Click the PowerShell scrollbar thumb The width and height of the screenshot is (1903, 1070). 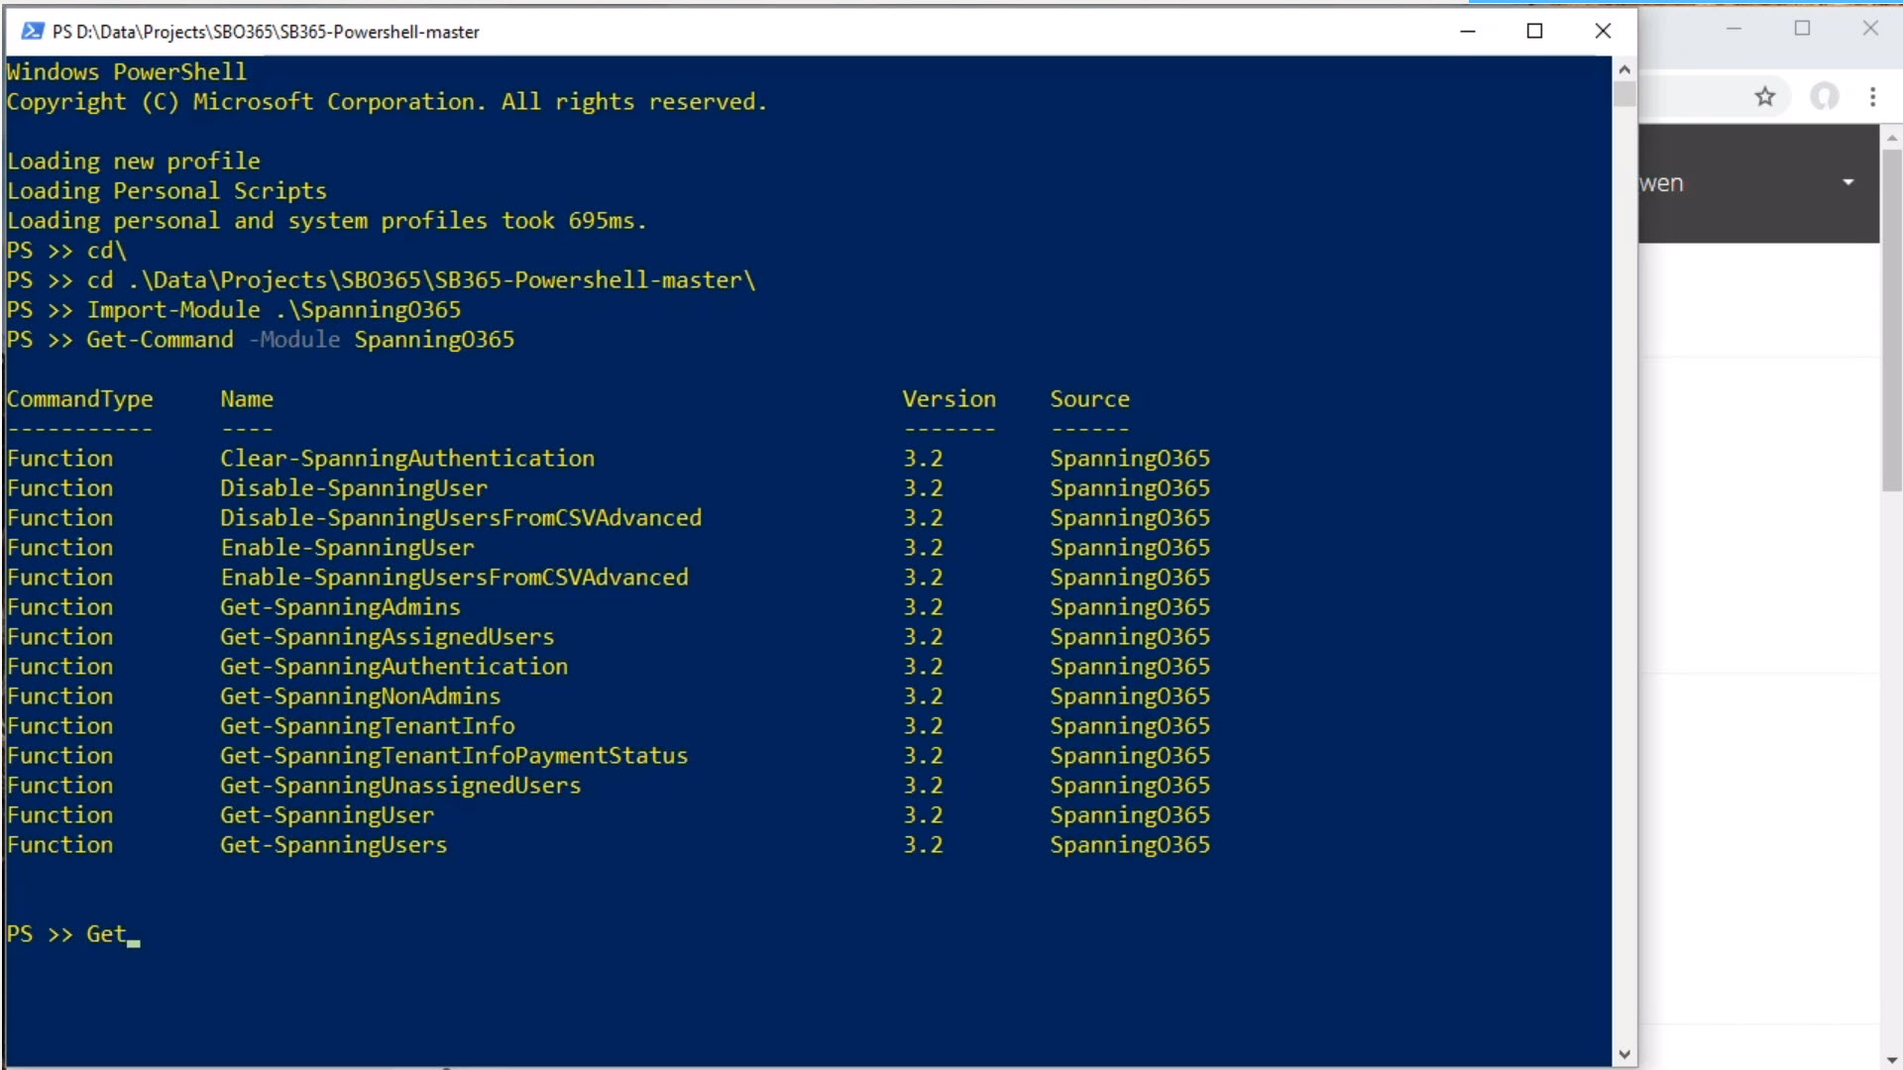click(1623, 94)
